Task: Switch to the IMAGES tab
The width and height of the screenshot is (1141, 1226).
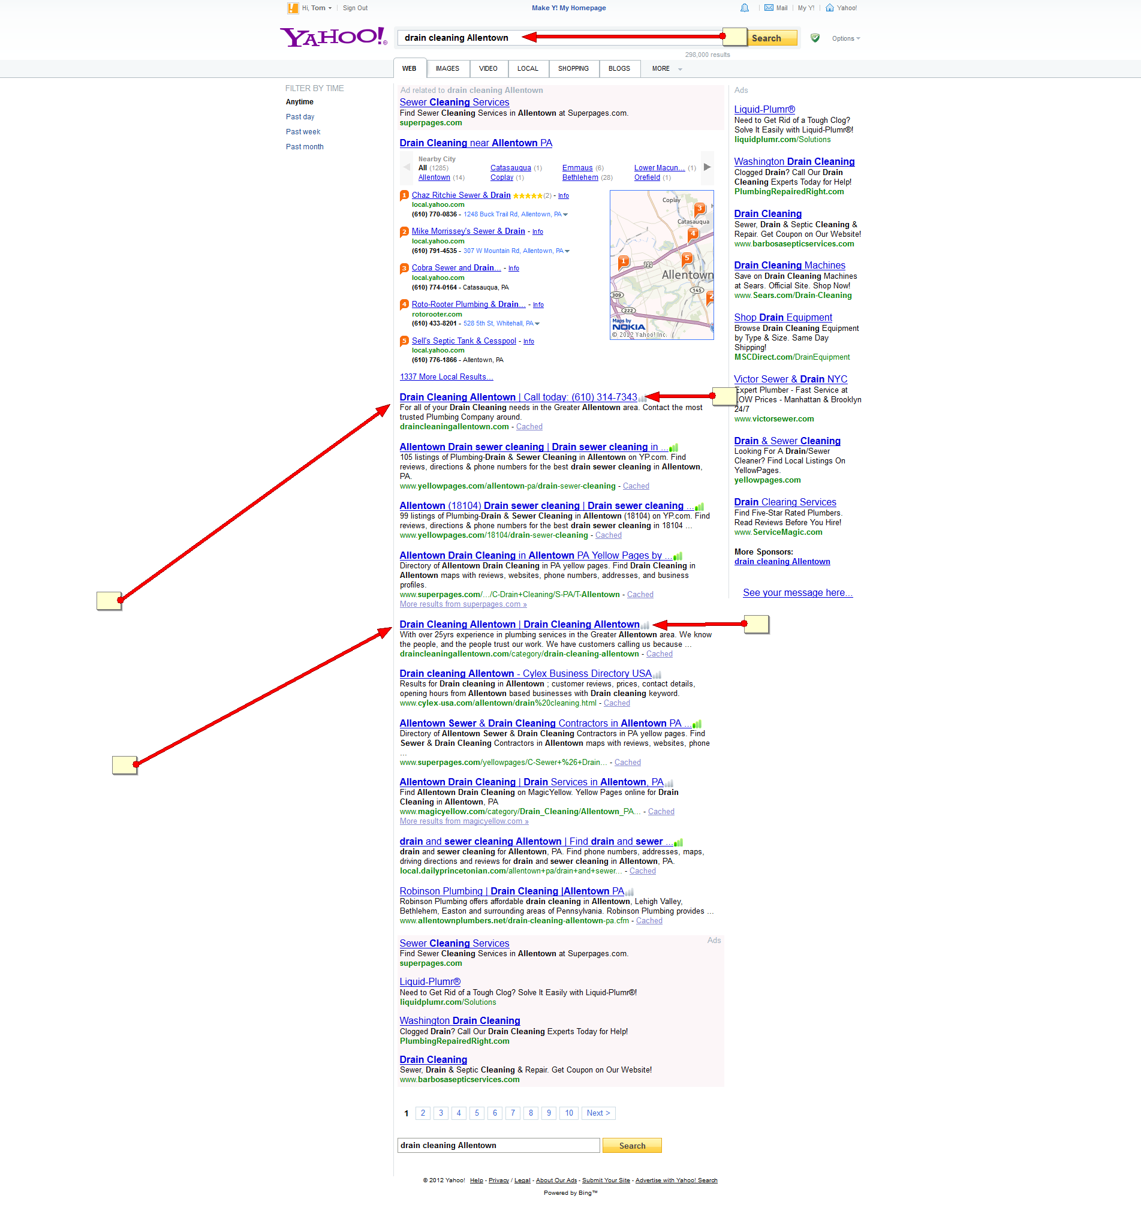Action: pyautogui.click(x=448, y=69)
